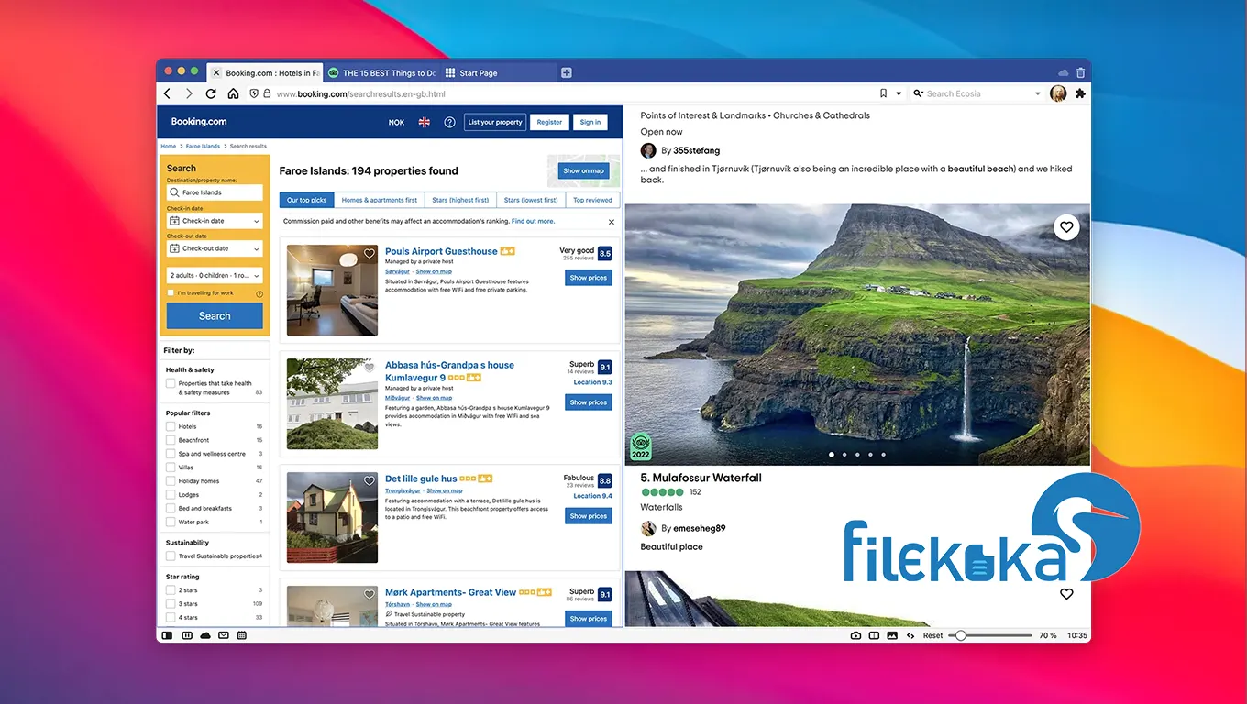The height and width of the screenshot is (704, 1247).
Task: Sort by Homes & apartments first
Action: pos(380,200)
